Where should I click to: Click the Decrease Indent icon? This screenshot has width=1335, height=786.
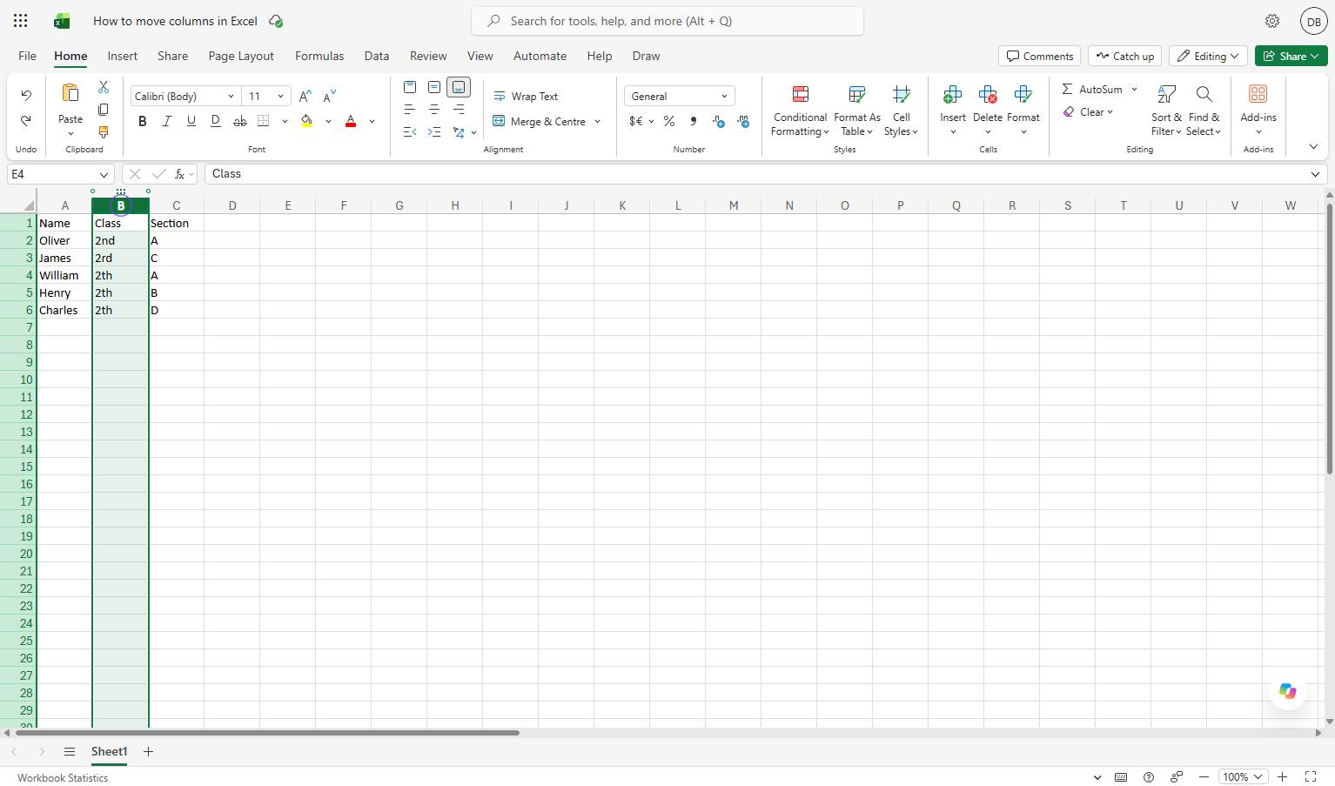(410, 132)
